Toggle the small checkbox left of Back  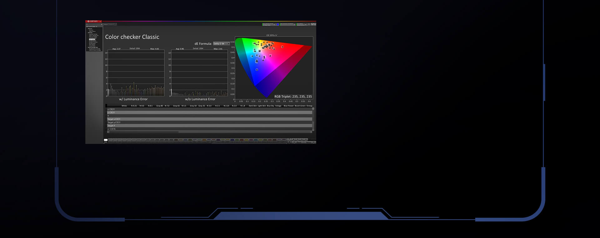pos(289,142)
